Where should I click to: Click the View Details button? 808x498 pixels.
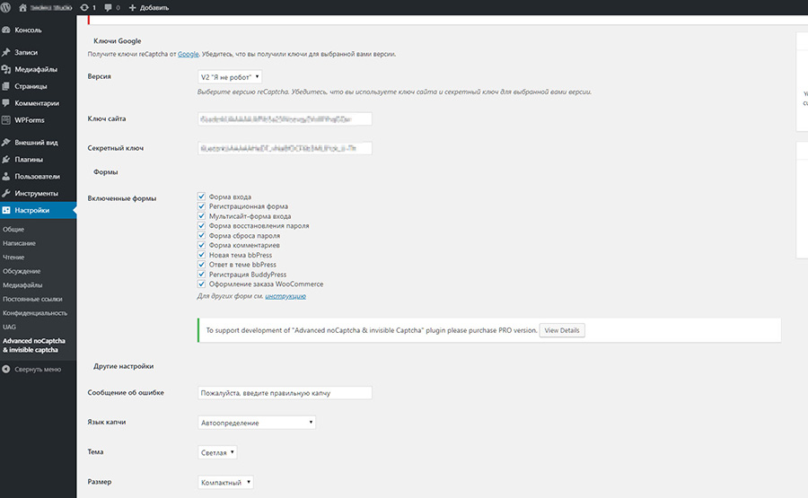[x=562, y=330]
